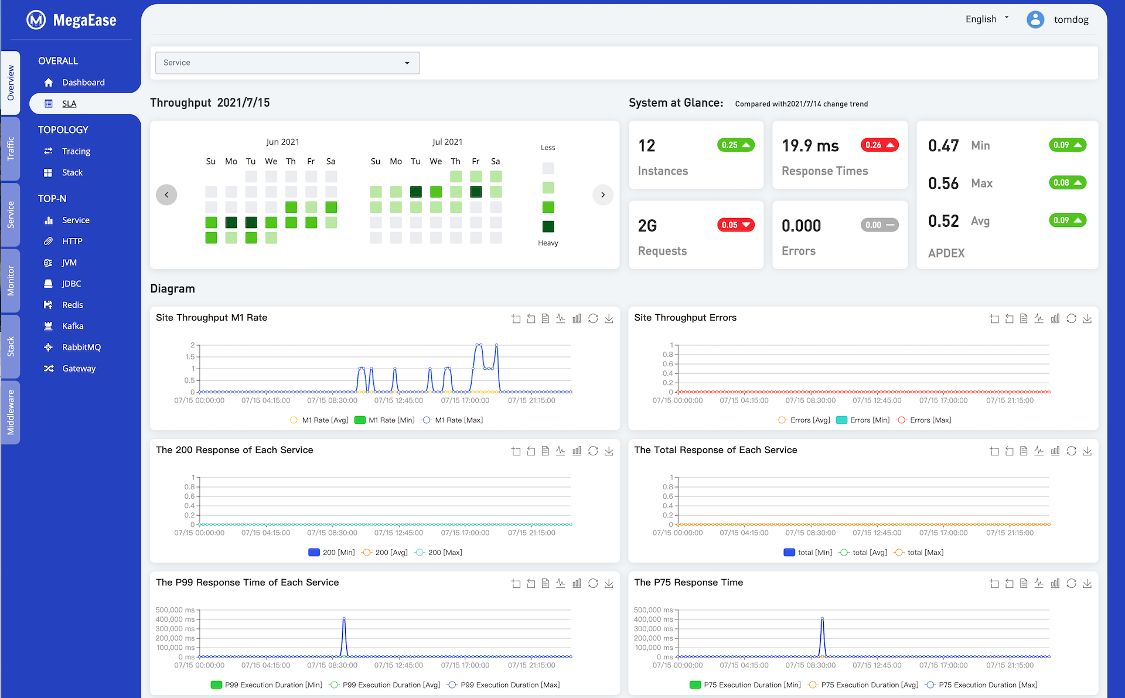The height and width of the screenshot is (698, 1125).
Task: Click the zoom area icon on Site Throughput M1 Rate
Action: tap(516, 319)
